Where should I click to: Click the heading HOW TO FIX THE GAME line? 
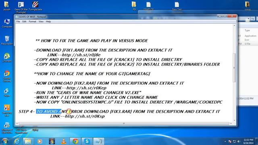point(92,41)
